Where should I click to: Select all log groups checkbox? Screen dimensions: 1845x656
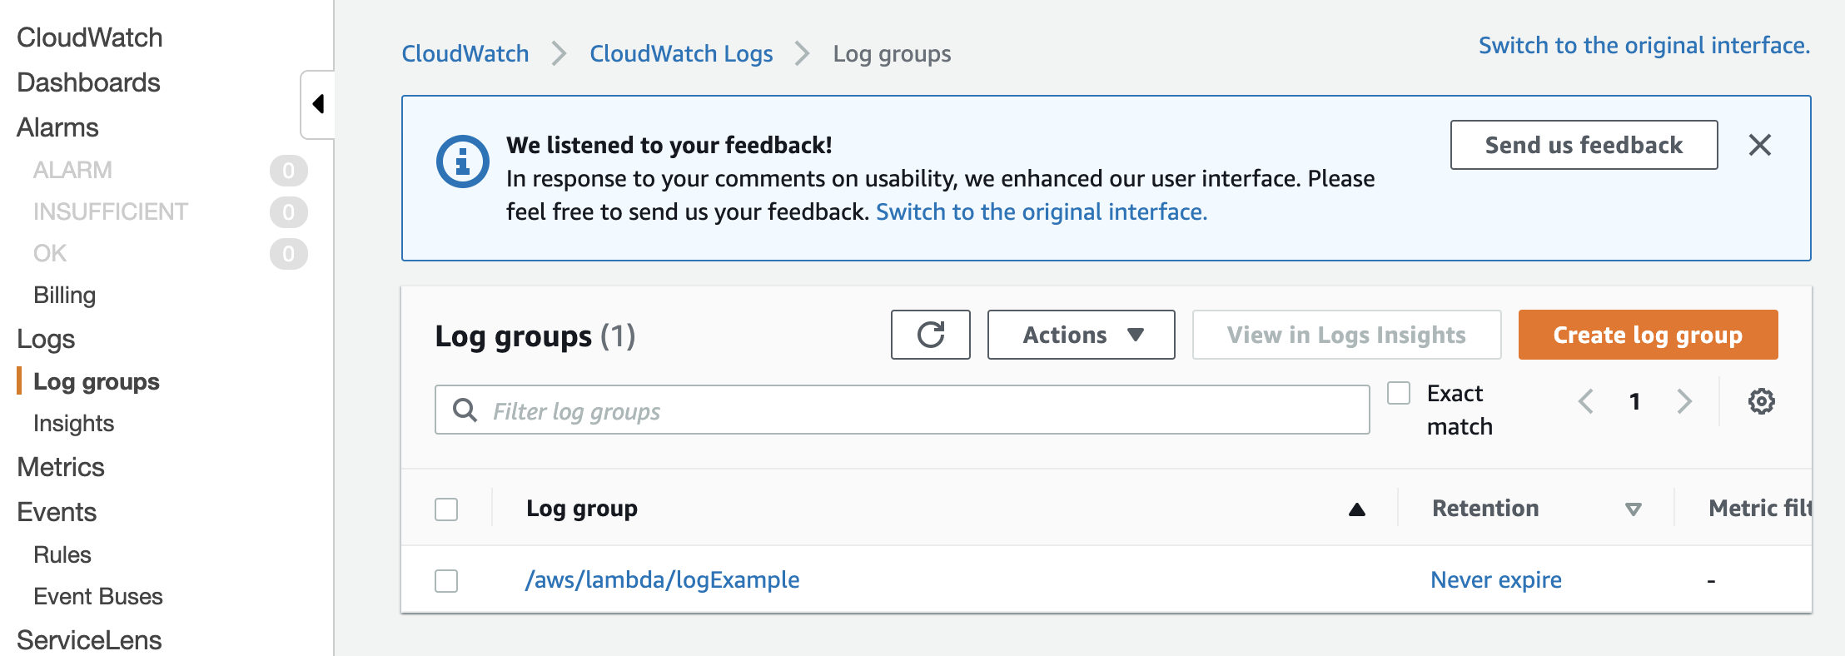tap(446, 509)
